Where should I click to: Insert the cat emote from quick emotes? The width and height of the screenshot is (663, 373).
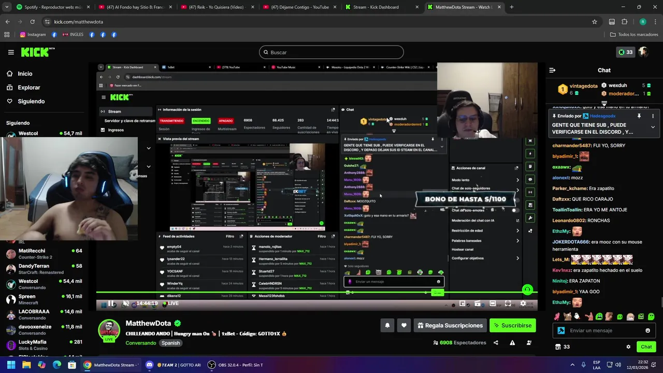567,316
